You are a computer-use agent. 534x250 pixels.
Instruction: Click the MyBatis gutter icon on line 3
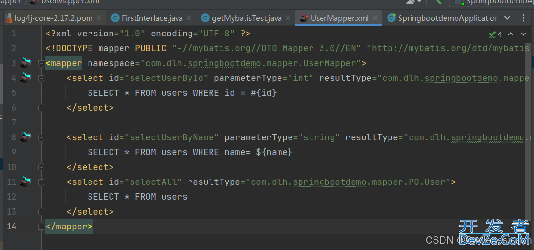[x=25, y=63]
